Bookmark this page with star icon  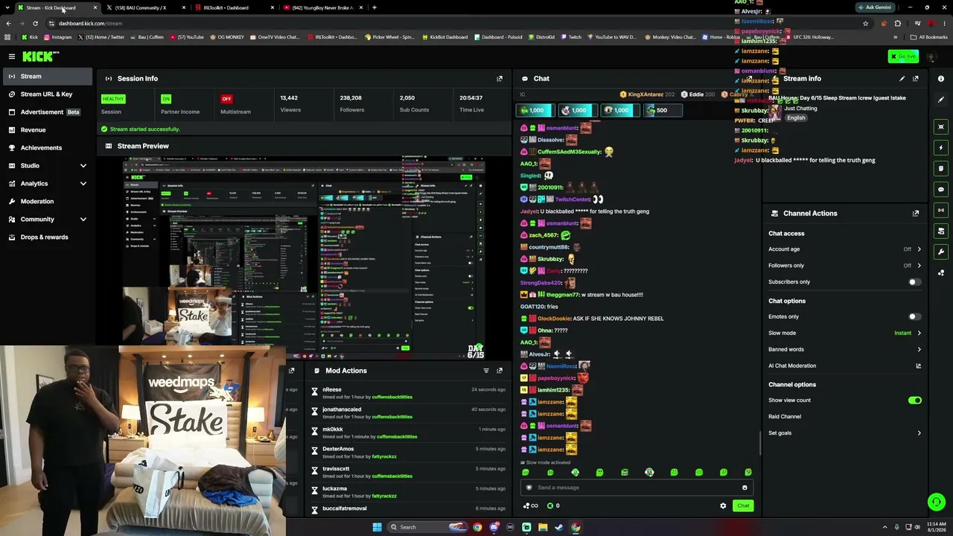click(x=865, y=23)
